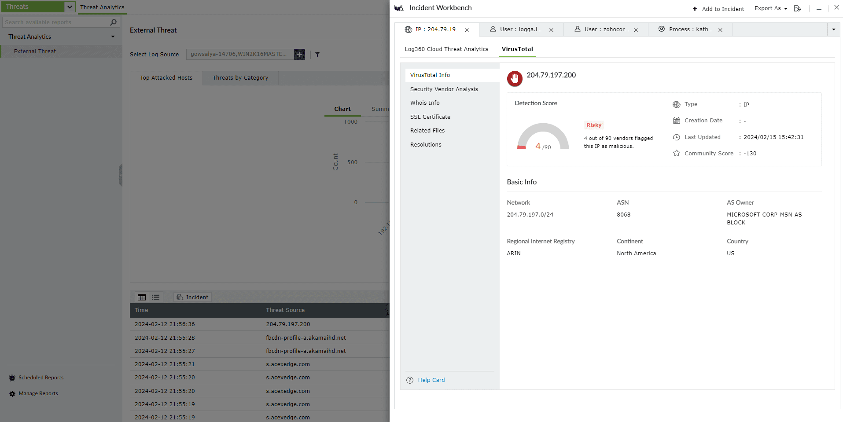Click the detection score gauge
The image size is (843, 422).
(543, 137)
